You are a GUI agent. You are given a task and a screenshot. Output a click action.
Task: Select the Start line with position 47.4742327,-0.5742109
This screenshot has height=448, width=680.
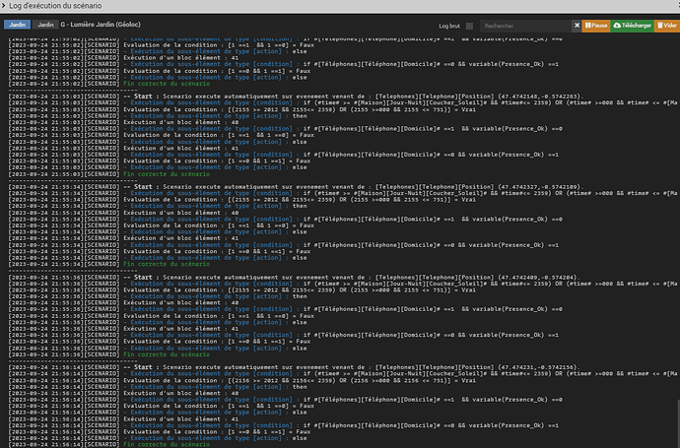pos(297,187)
